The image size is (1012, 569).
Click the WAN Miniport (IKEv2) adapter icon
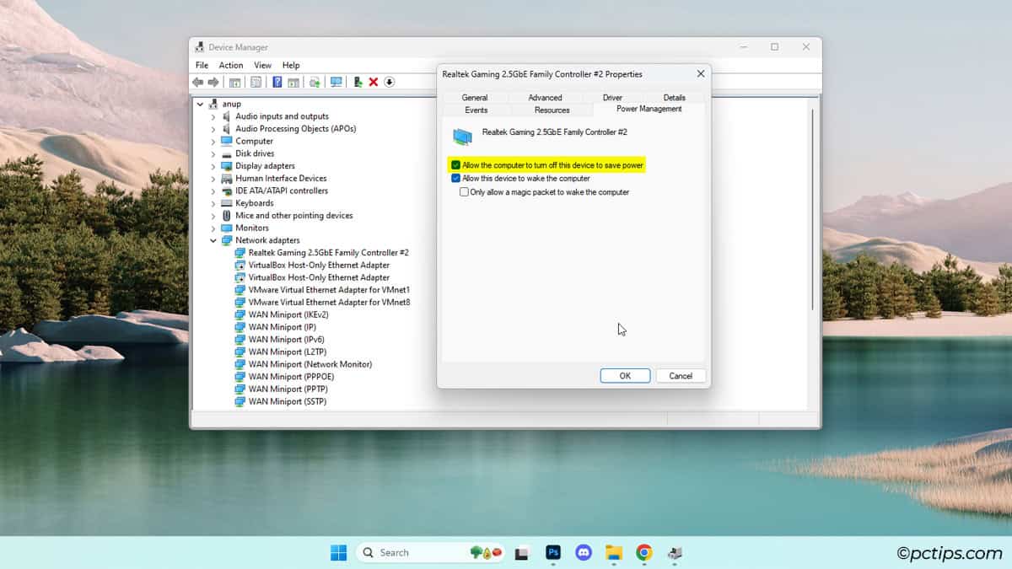[240, 314]
